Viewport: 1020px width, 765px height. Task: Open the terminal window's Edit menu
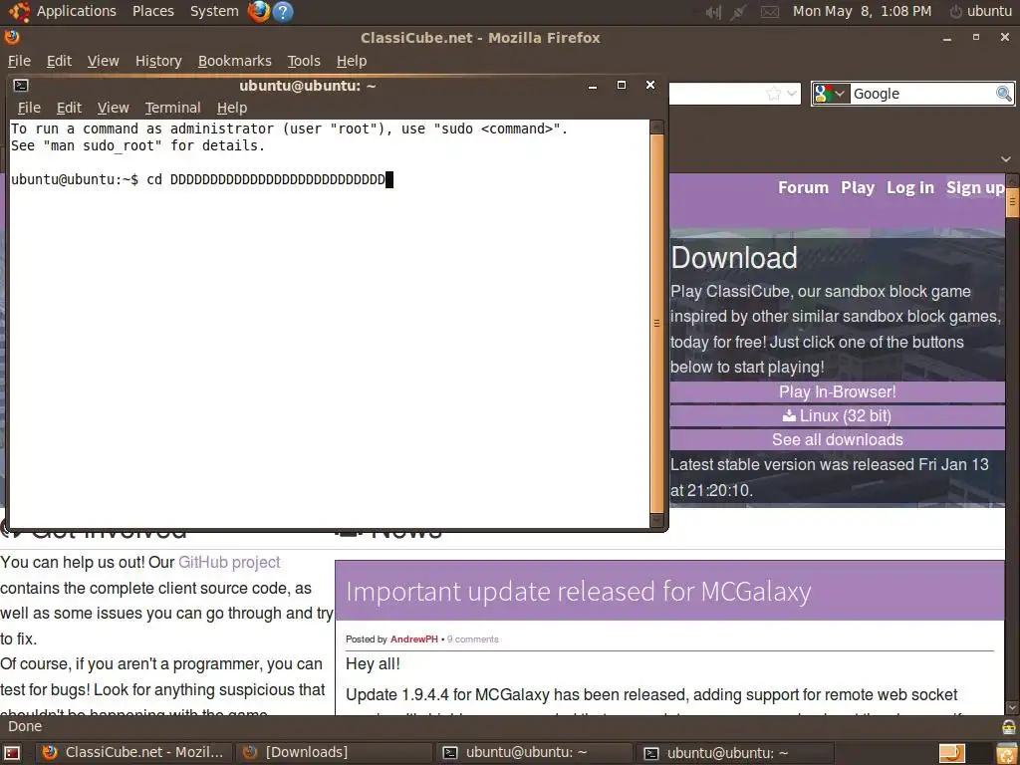[x=69, y=108]
